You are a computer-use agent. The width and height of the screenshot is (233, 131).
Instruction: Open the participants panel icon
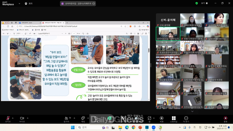coord(66,119)
